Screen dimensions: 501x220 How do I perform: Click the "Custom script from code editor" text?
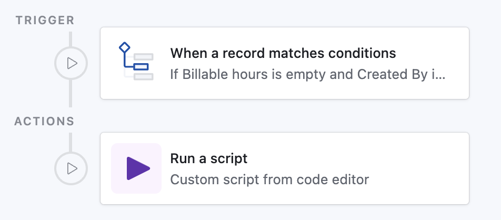pyautogui.click(x=269, y=179)
